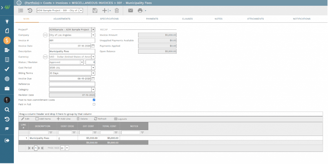The image size is (328, 164).
Task: Click the Add Line button
Action: [64, 119]
